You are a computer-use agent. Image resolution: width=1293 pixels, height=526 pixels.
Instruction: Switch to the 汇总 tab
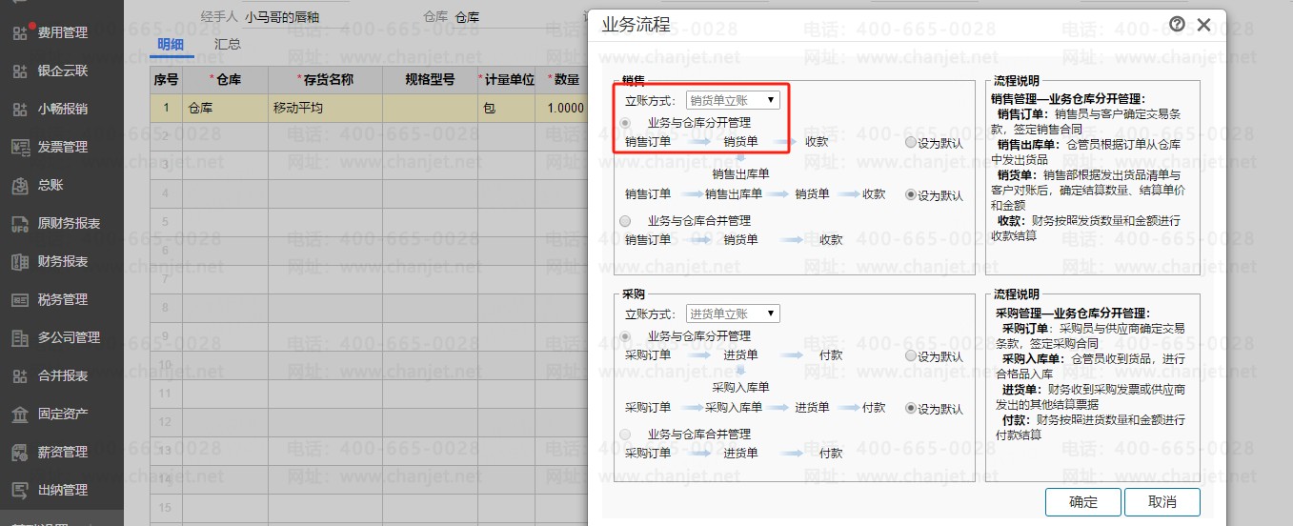228,44
